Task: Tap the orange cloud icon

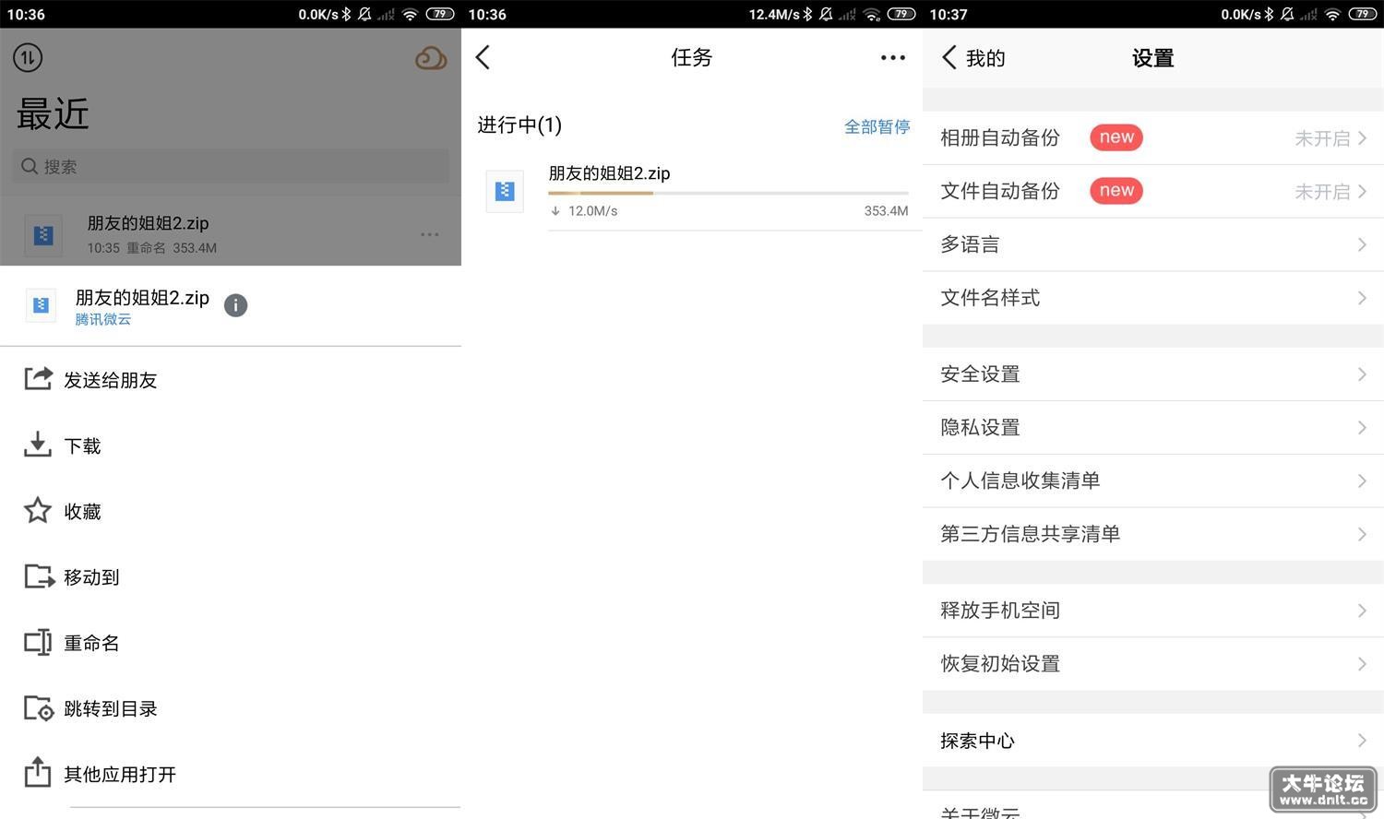Action: click(431, 59)
